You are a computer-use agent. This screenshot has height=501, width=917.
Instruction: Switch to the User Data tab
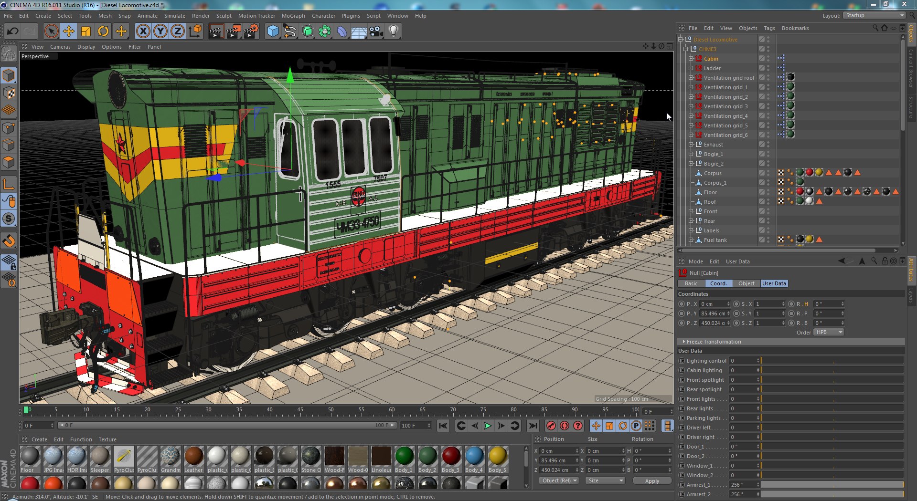click(x=774, y=283)
